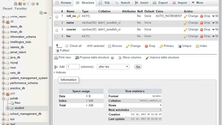Click the Drop link in With selected

[x=152, y=46]
